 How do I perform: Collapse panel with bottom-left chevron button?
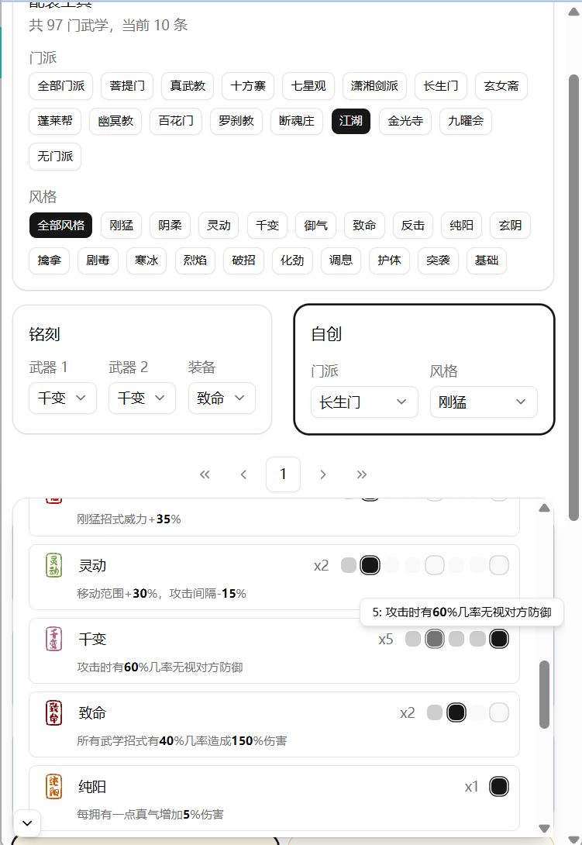27,823
